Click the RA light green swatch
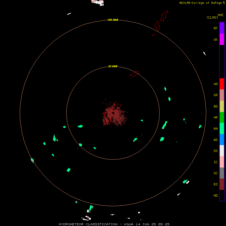The image size is (226, 226). coord(222,129)
